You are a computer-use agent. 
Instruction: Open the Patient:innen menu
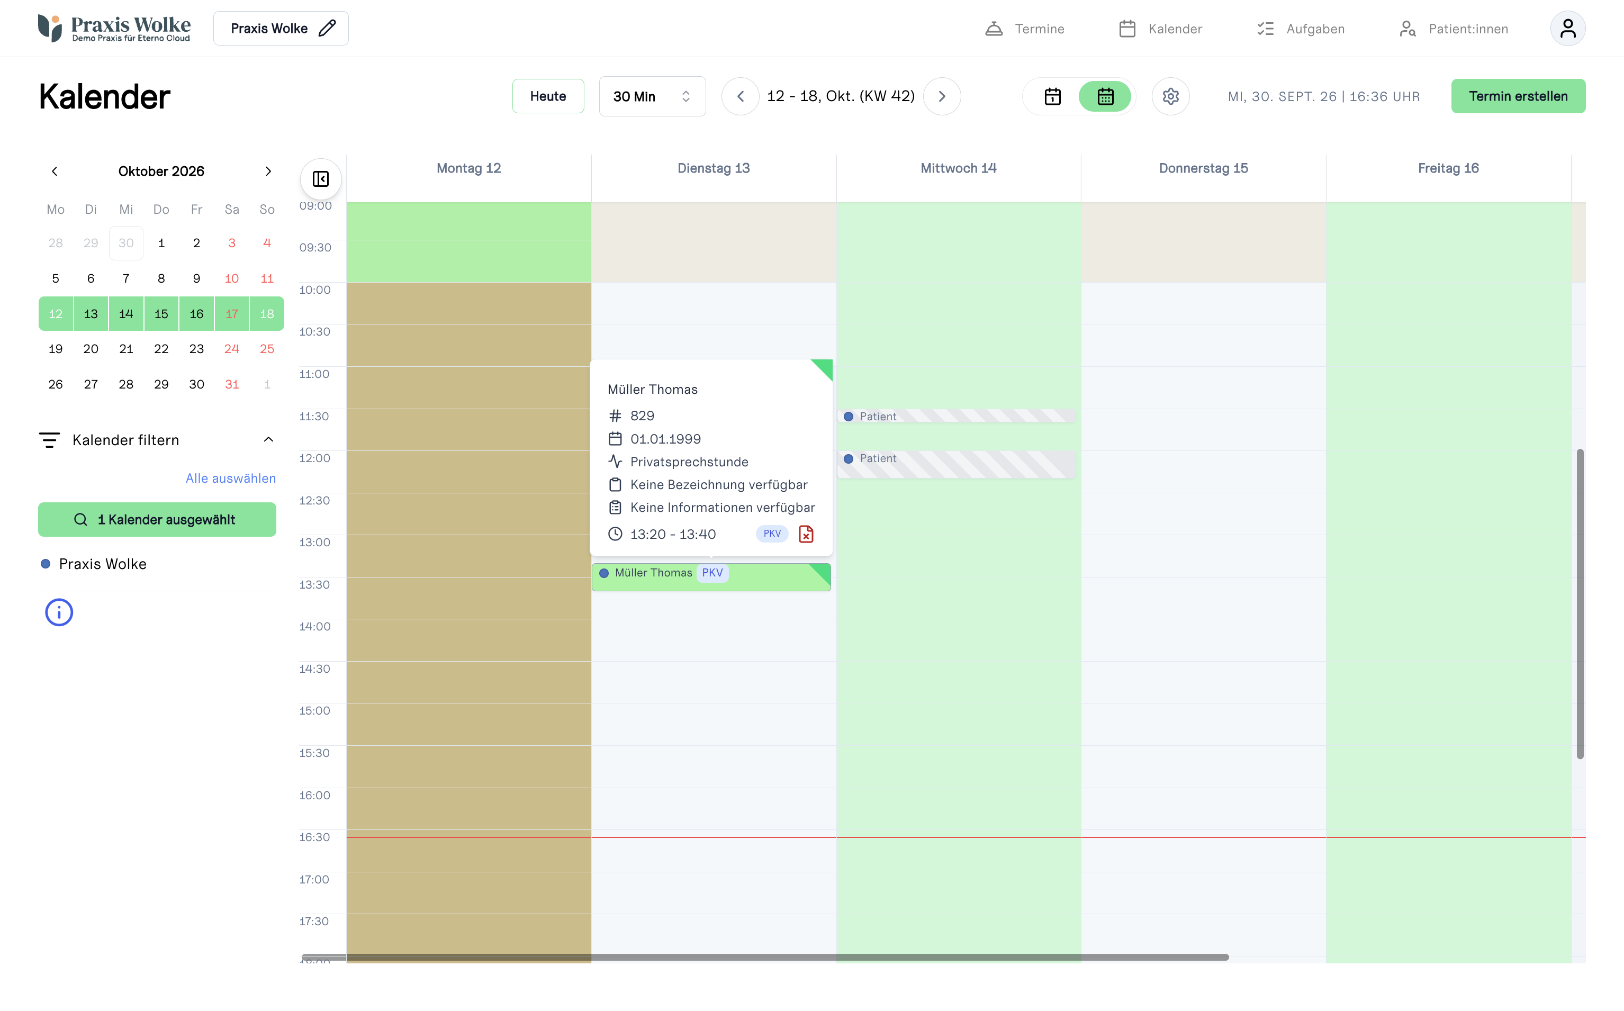click(1453, 29)
